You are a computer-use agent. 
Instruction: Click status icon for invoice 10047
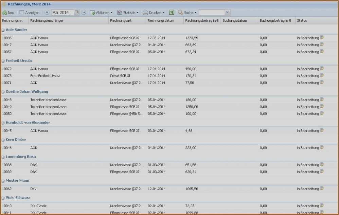[322, 44]
